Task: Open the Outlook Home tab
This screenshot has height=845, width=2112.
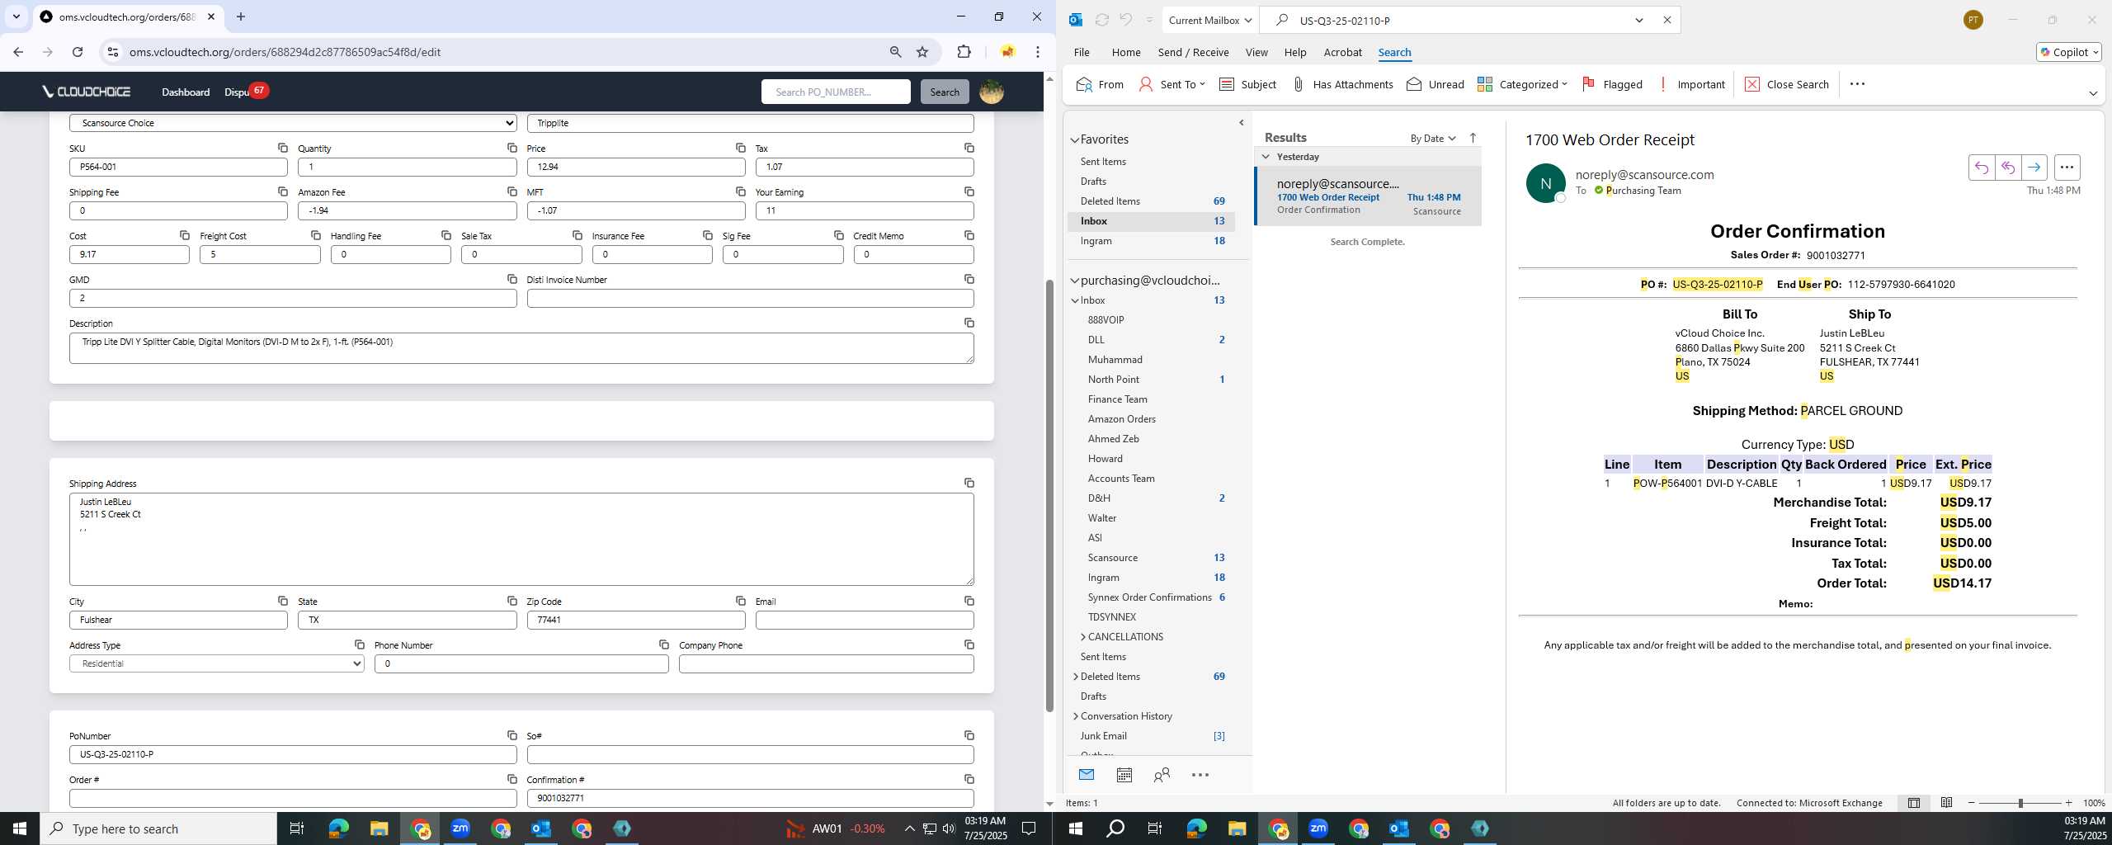Action: (x=1125, y=52)
